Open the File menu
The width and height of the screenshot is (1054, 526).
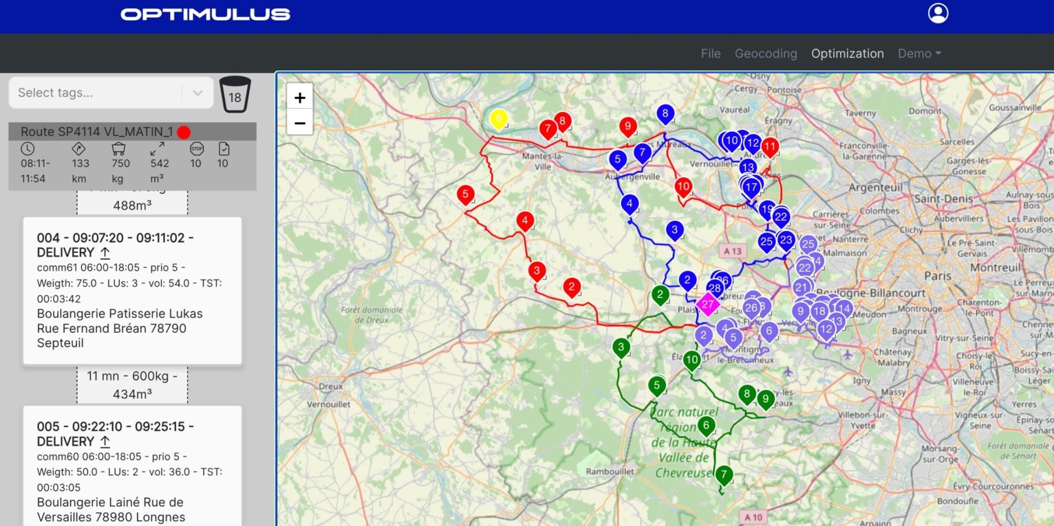click(710, 54)
